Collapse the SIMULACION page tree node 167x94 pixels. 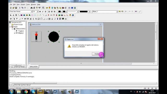point(13,29)
